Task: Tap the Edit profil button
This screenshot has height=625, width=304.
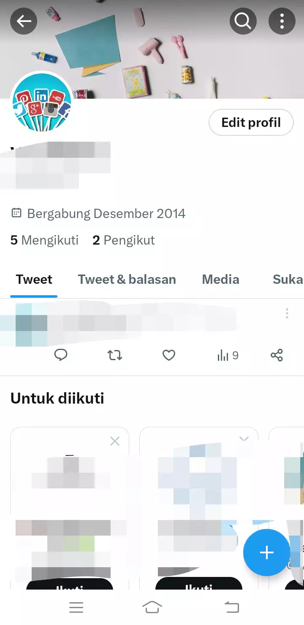Action: pos(251,122)
